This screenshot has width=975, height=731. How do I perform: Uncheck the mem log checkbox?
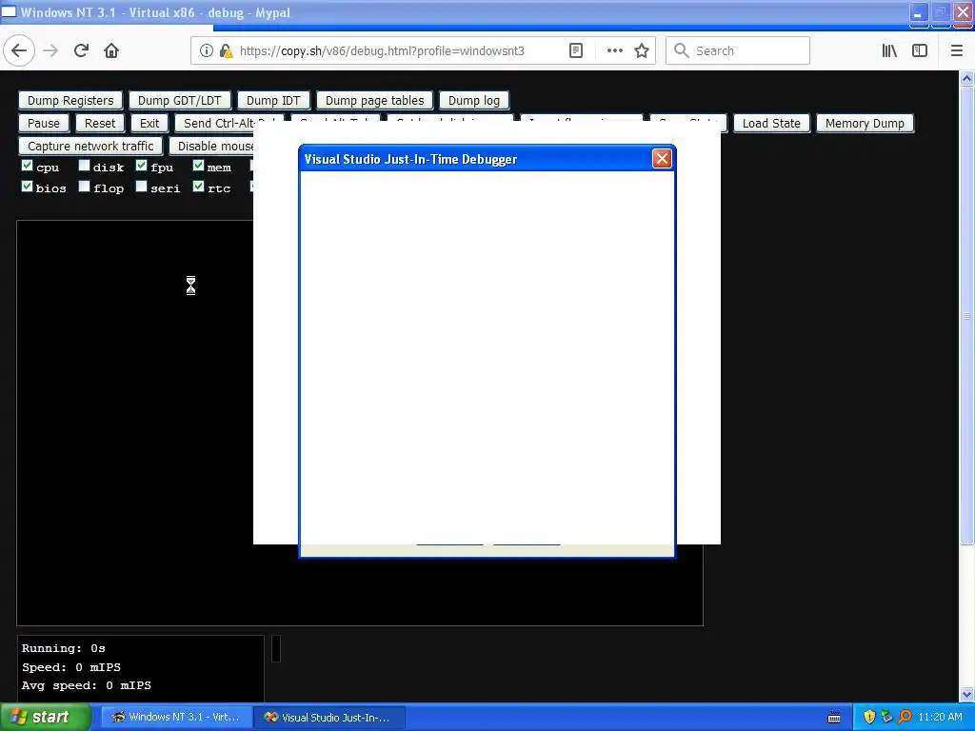198,166
